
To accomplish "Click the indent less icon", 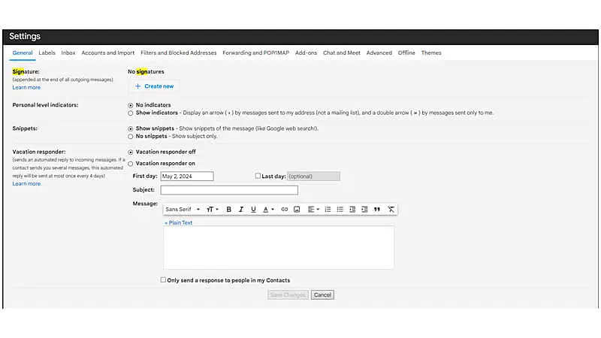I will click(352, 210).
